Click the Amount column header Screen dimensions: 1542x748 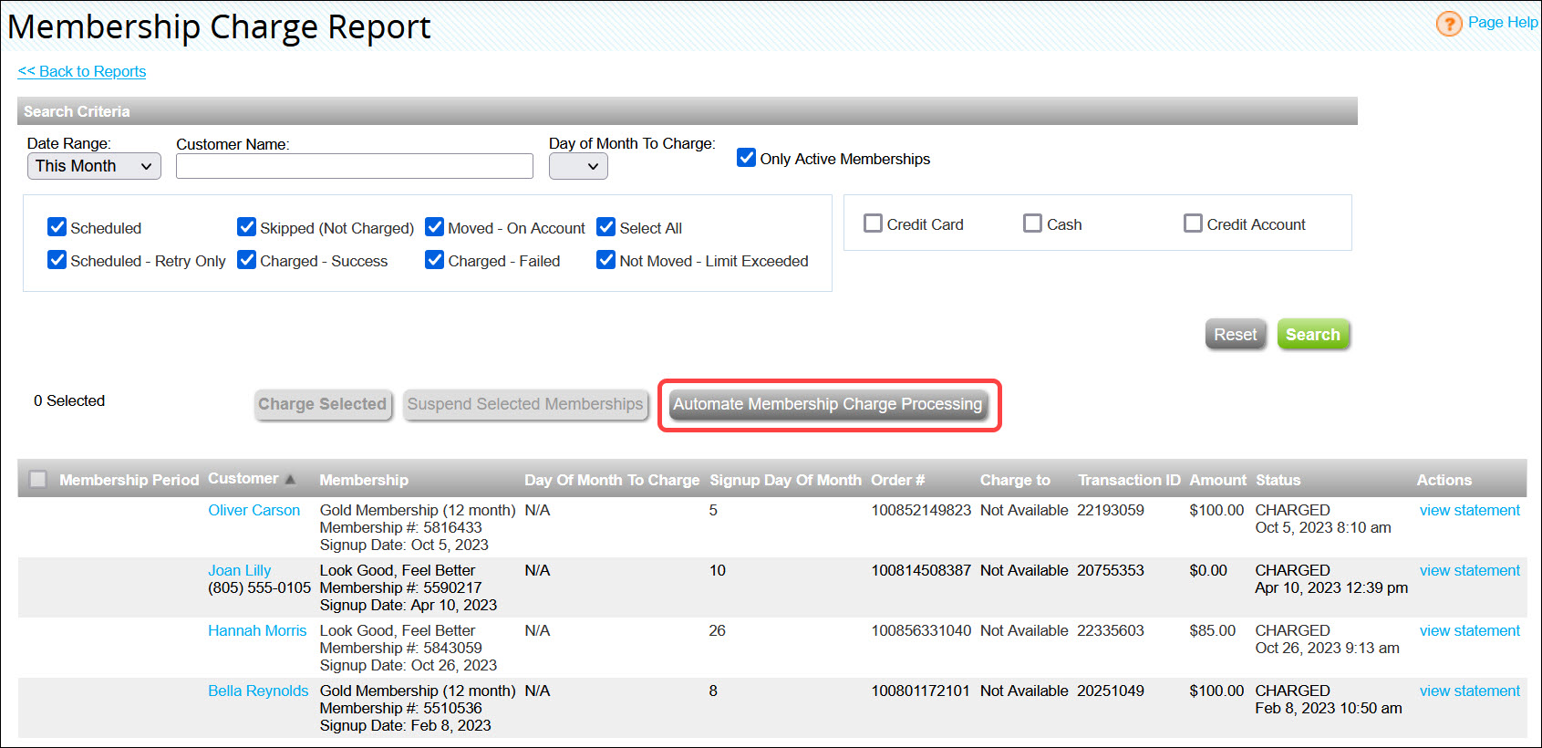(1217, 480)
